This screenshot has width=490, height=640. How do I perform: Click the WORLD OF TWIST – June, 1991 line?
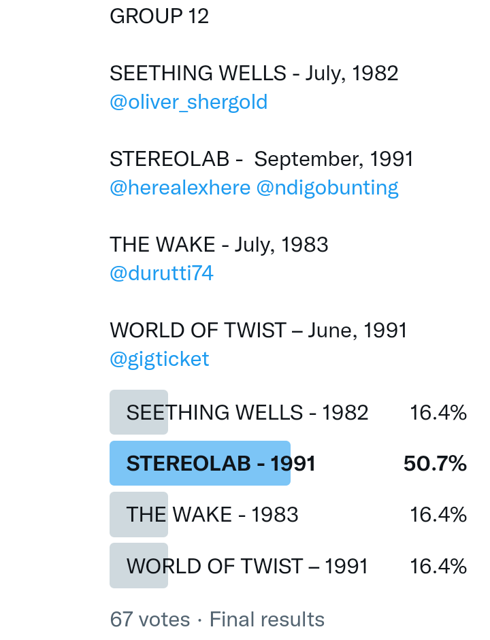(x=258, y=331)
